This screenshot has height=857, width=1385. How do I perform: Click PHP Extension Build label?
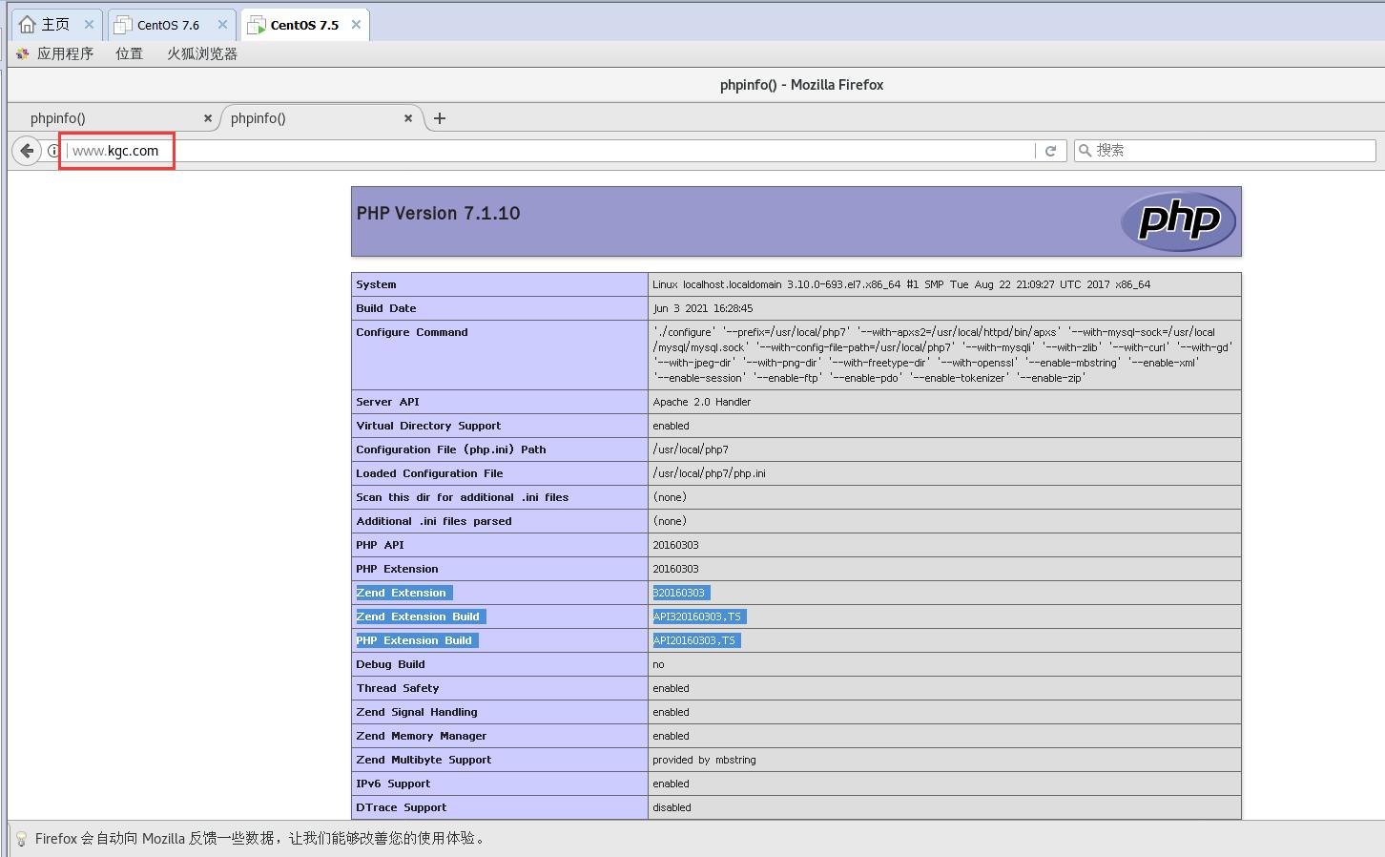coord(414,640)
